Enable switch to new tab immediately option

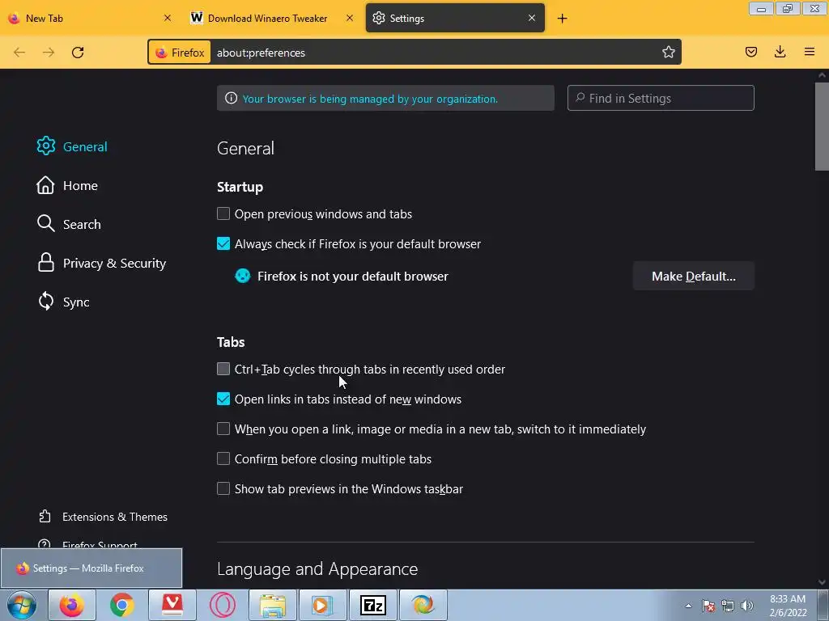pyautogui.click(x=223, y=429)
